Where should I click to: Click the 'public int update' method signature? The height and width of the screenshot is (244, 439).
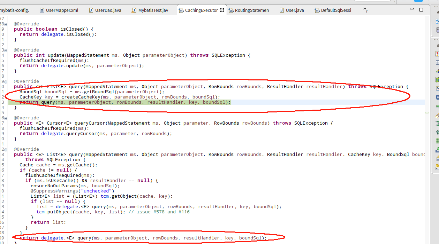point(132,55)
